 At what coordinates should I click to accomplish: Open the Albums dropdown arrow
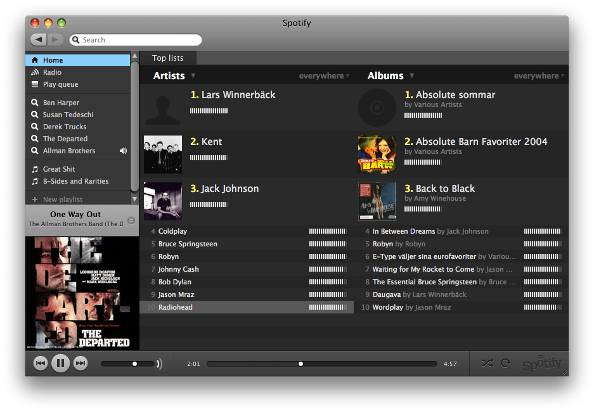tap(412, 76)
